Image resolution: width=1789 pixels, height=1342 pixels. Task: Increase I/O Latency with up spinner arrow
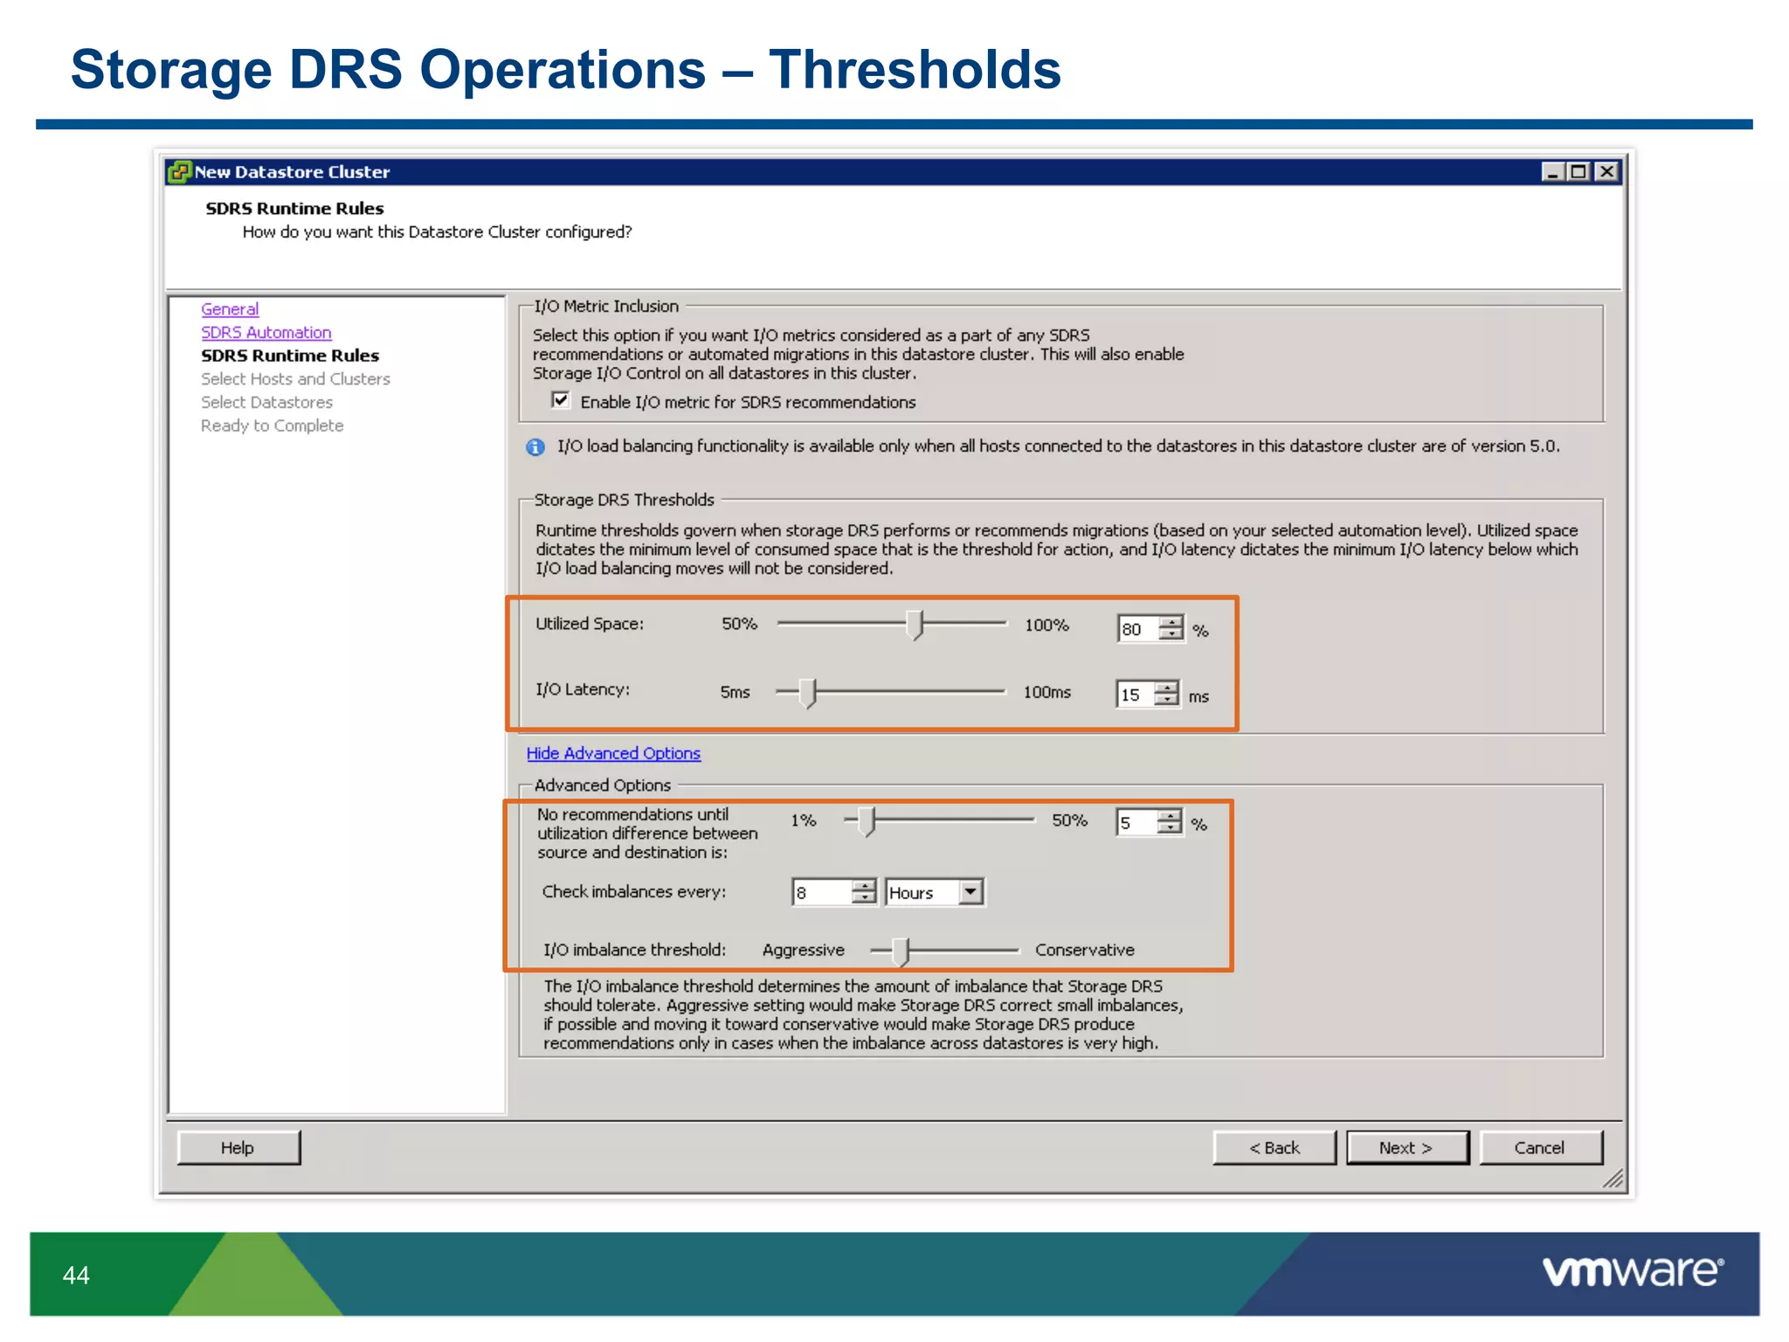tap(1167, 688)
